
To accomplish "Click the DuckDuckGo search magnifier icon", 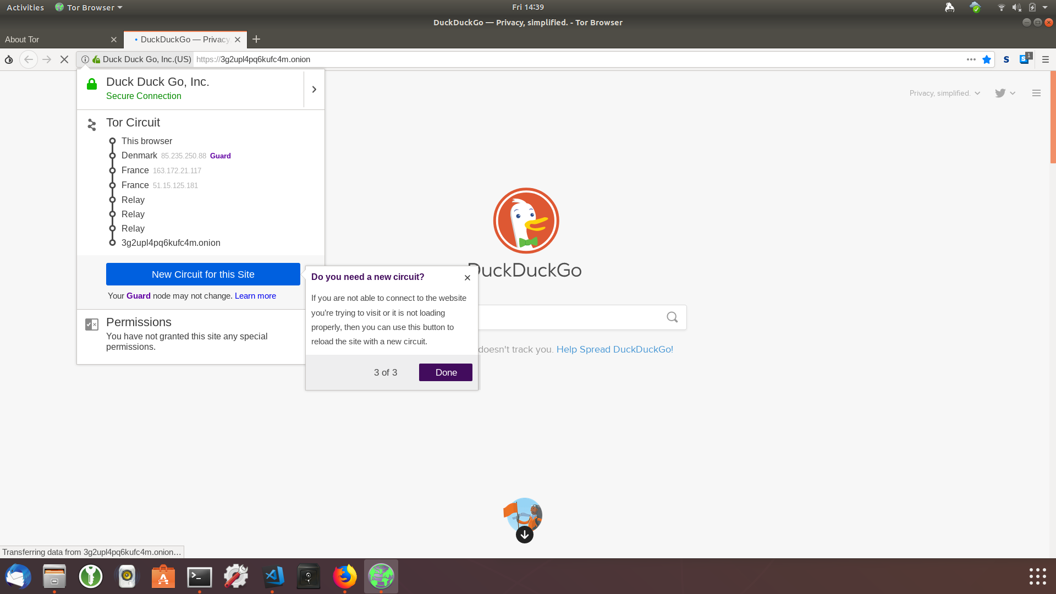I will click(672, 317).
